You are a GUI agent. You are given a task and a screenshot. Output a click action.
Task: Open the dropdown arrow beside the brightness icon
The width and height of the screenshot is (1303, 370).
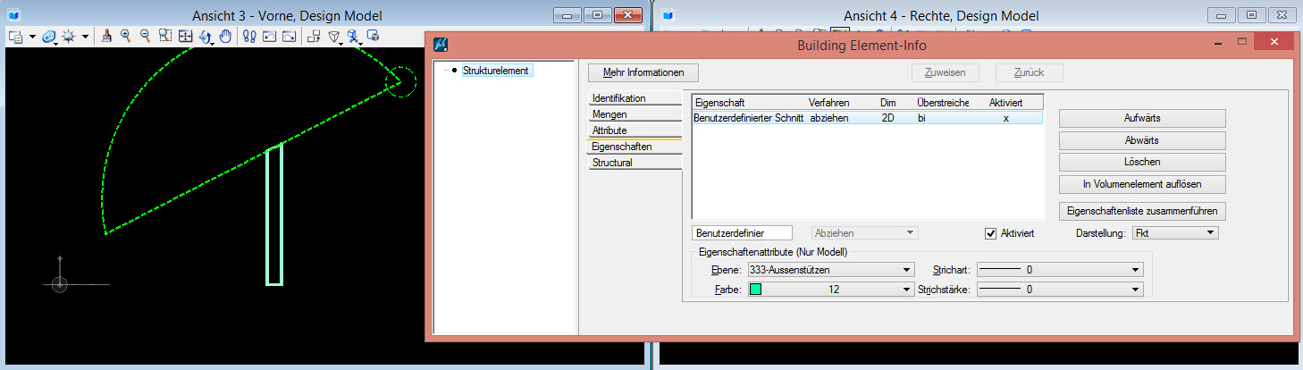85,37
